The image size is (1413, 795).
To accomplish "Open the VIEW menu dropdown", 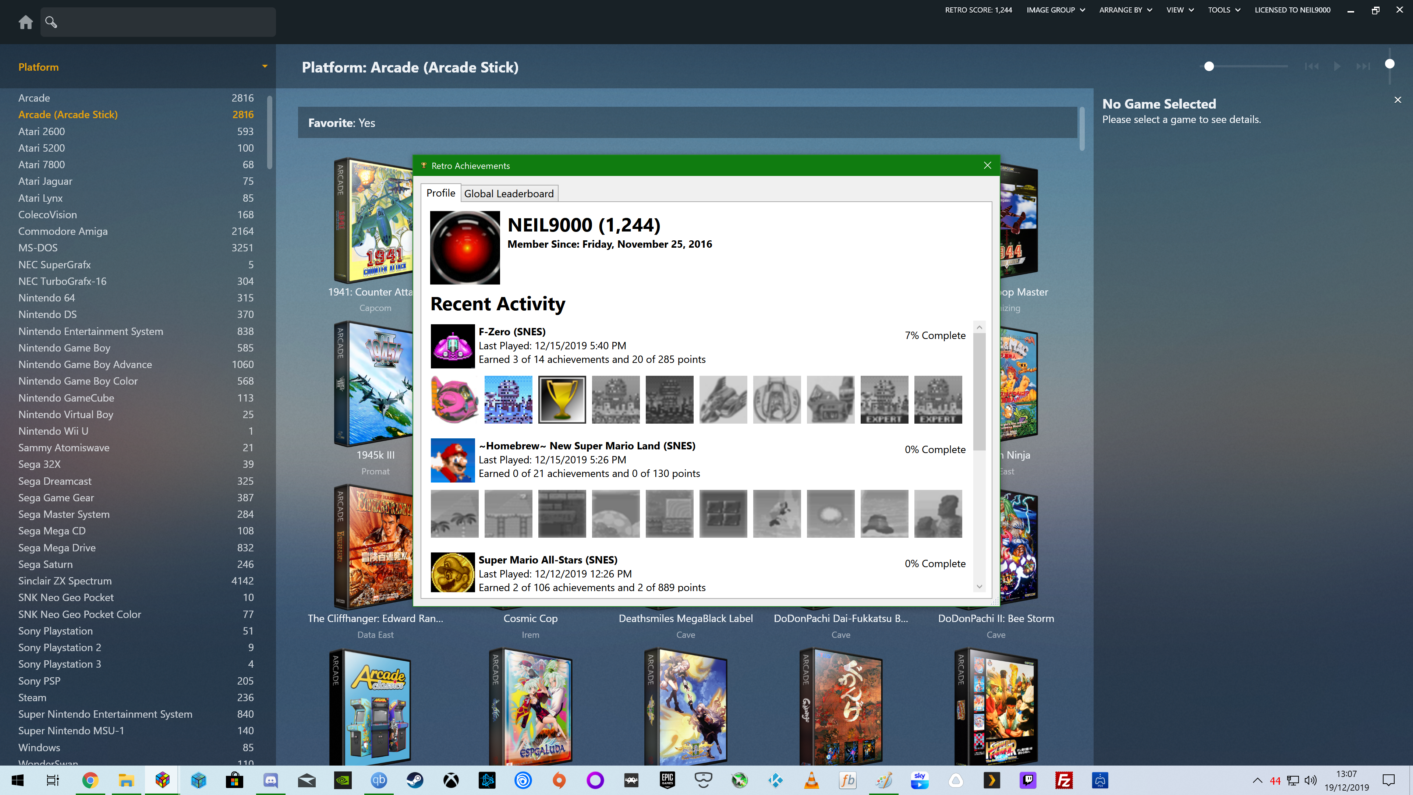I will click(x=1180, y=10).
